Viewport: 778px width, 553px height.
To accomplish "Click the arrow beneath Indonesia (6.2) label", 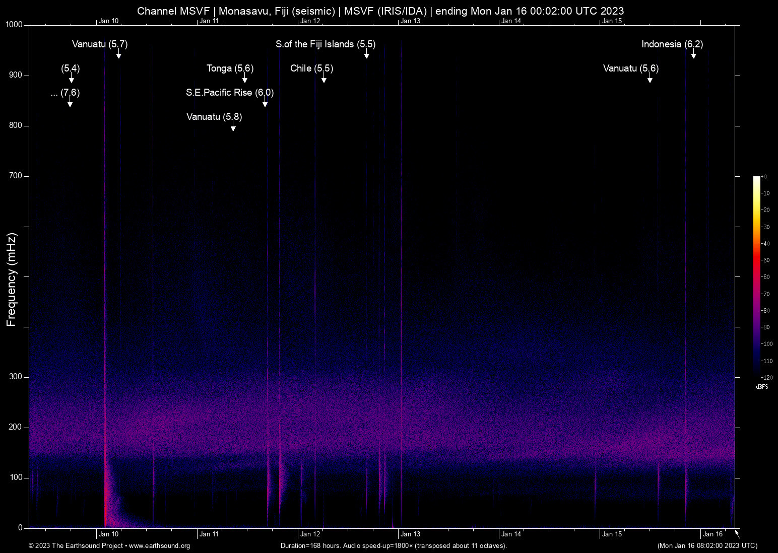I will pos(693,55).
